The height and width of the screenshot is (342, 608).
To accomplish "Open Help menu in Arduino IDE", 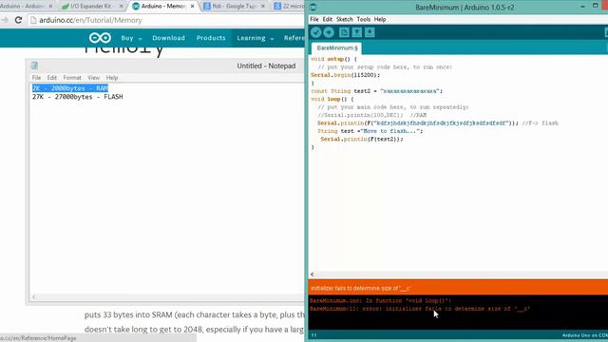I will (380, 19).
